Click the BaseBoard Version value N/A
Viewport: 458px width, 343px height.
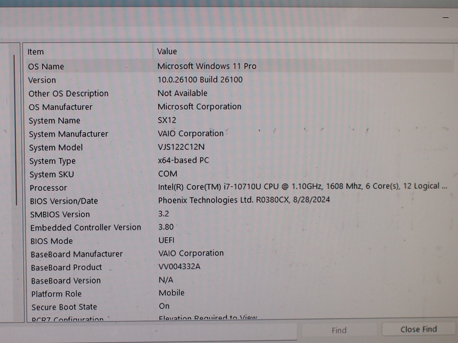[x=166, y=280]
